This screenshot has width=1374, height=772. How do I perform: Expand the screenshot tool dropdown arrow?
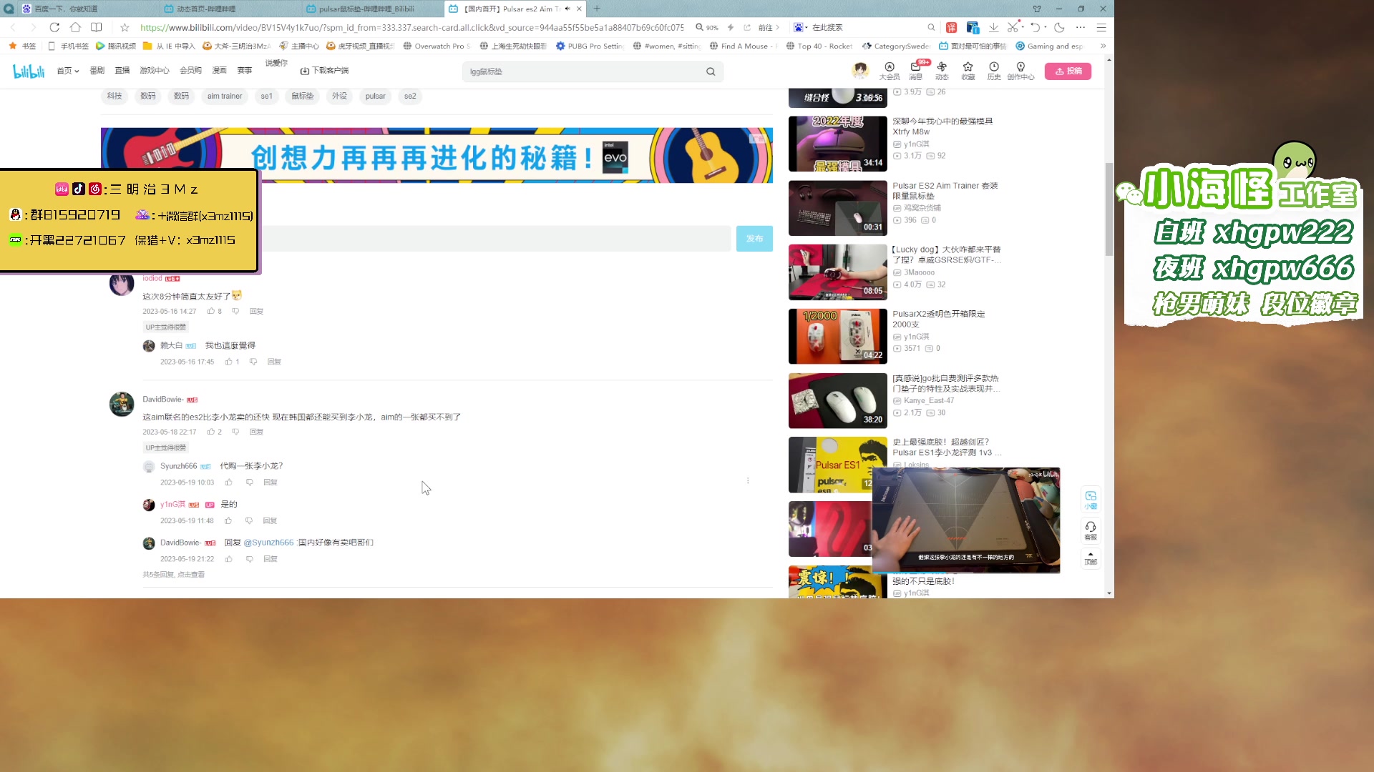1023,27
